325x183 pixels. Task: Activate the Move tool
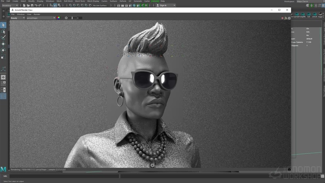pyautogui.click(x=3, y=44)
